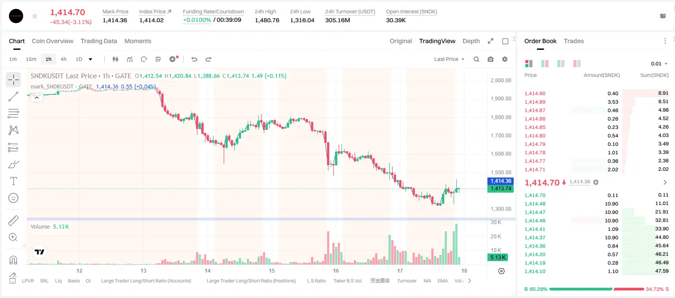Screen dimensions: 675x298
Task: Select the Depth chart view
Action: coord(471,41)
